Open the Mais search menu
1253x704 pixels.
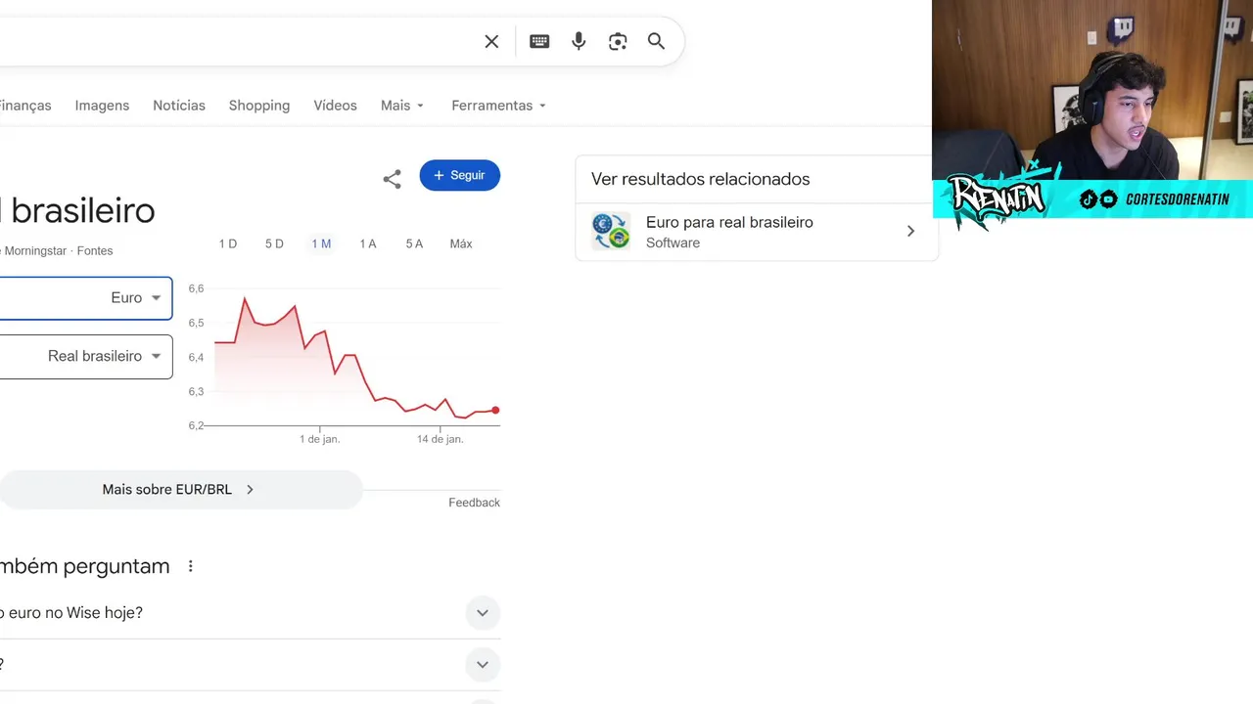tap(402, 106)
